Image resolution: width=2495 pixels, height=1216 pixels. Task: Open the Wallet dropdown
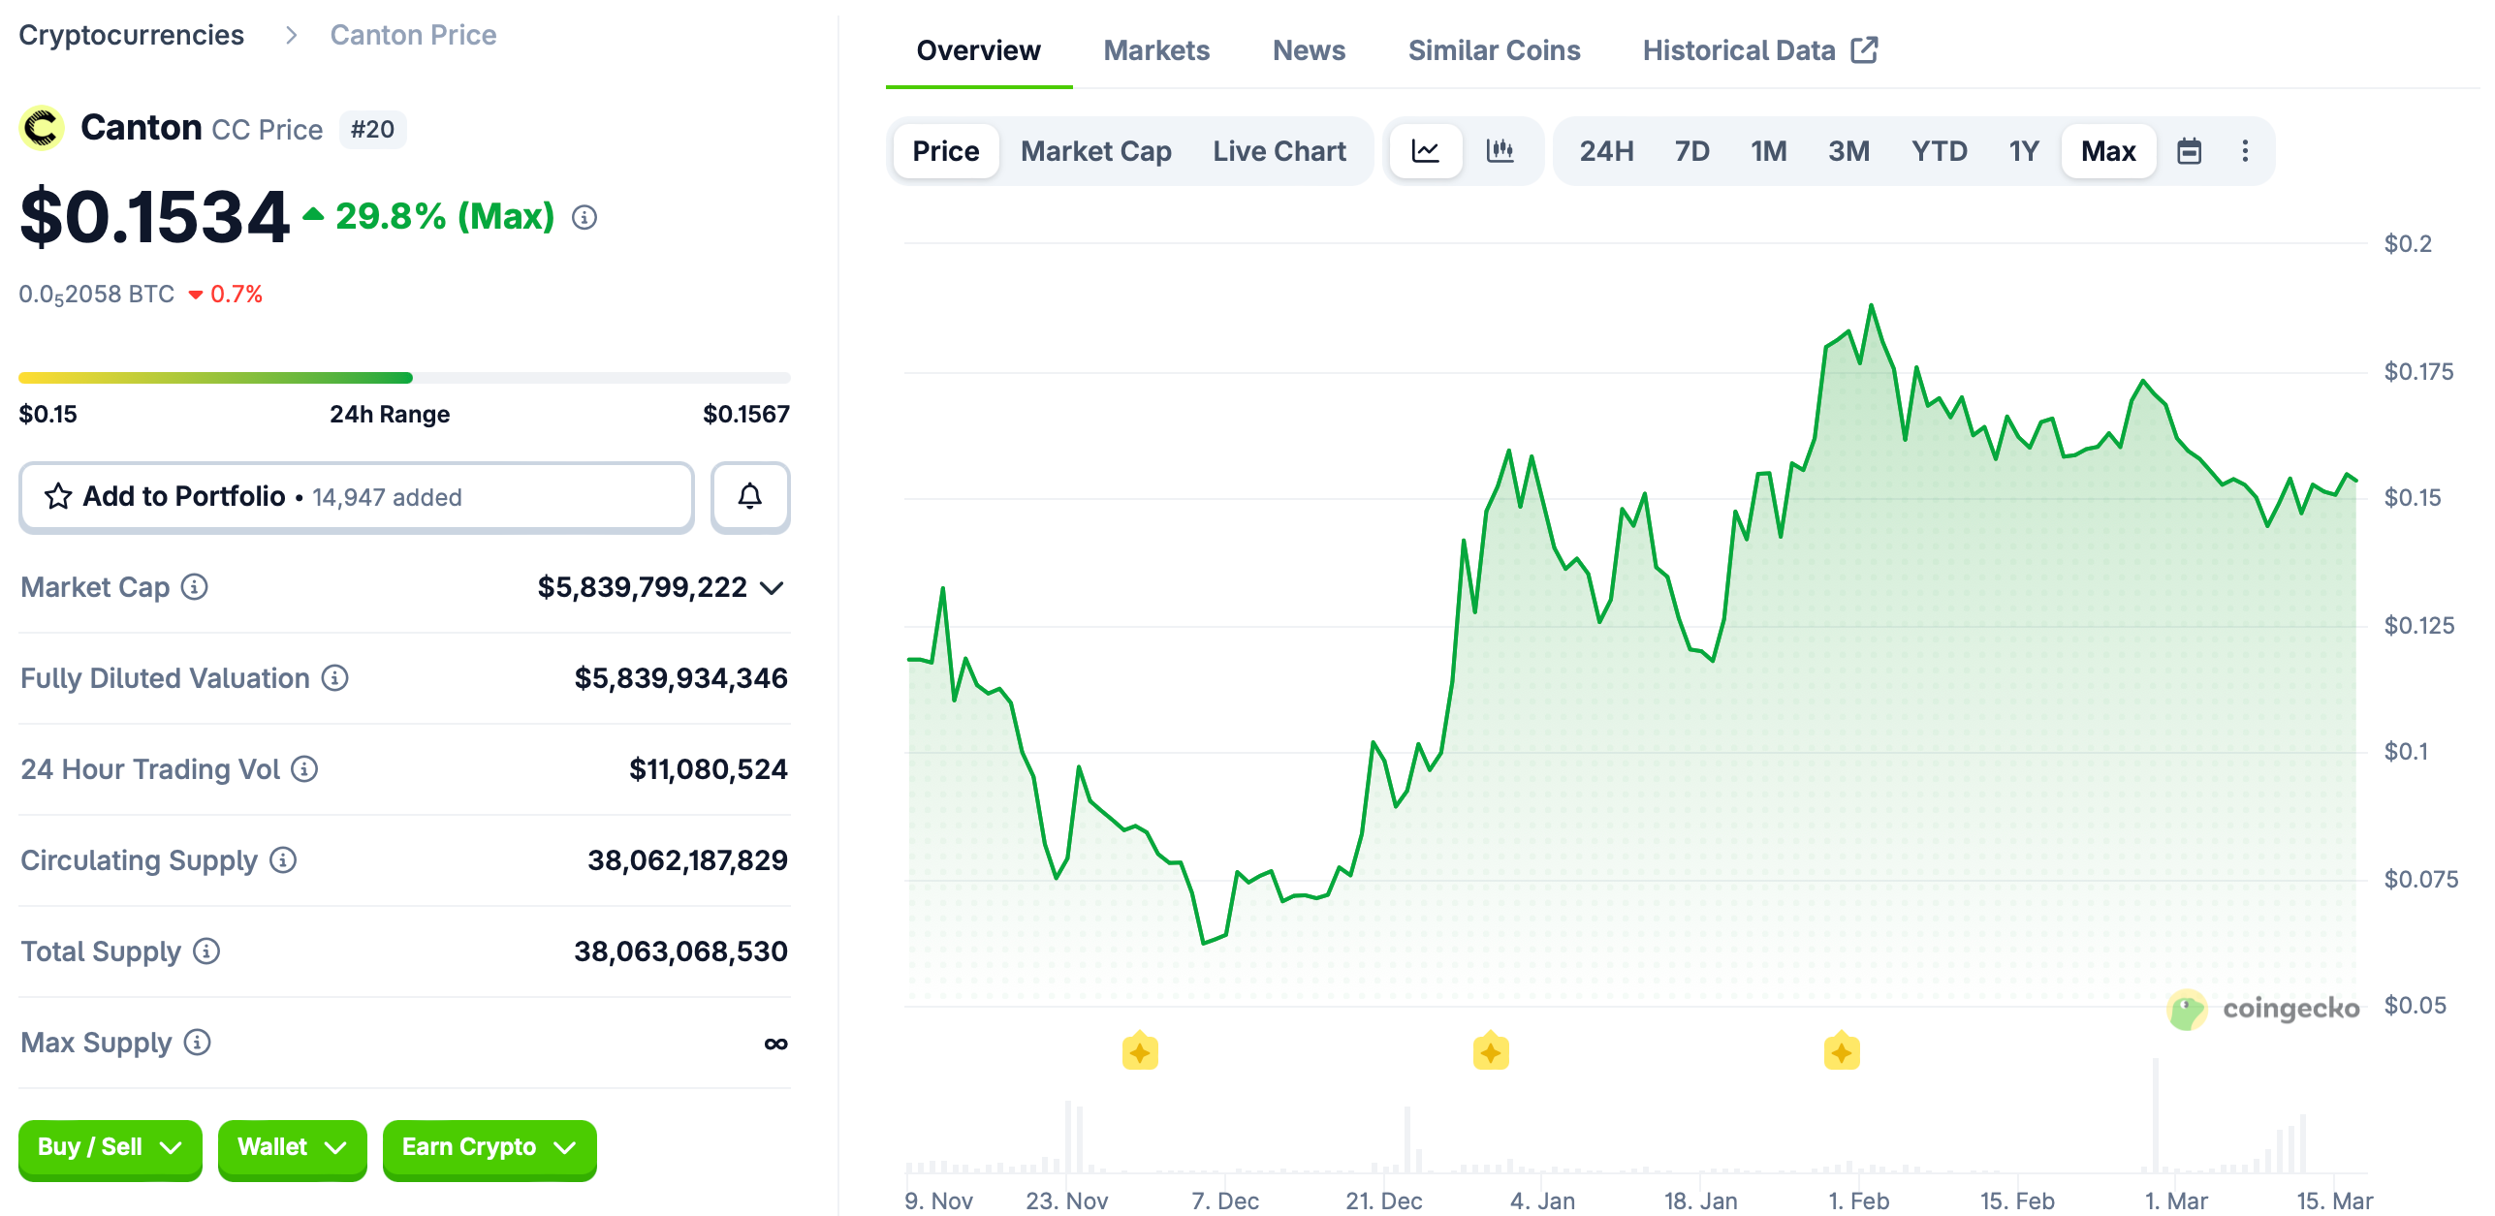[x=292, y=1147]
